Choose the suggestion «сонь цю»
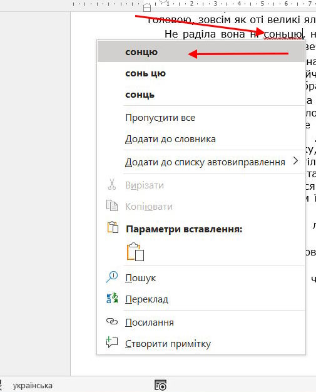The image size is (316, 392). [201, 73]
